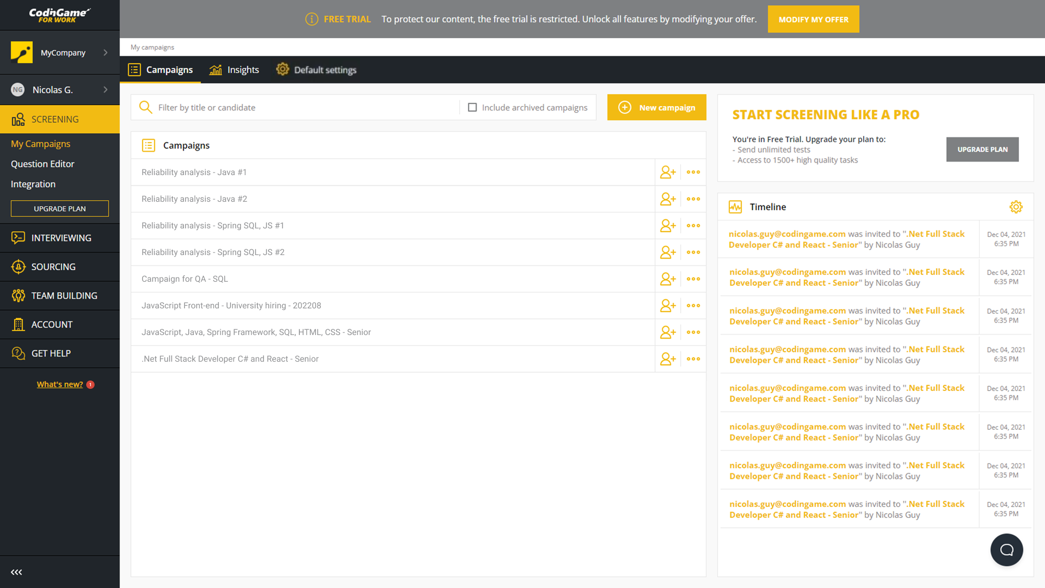
Task: Expand the MyCompany account chevron
Action: click(x=106, y=52)
